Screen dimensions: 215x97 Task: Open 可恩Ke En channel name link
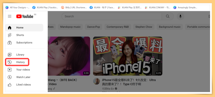click(108, 89)
